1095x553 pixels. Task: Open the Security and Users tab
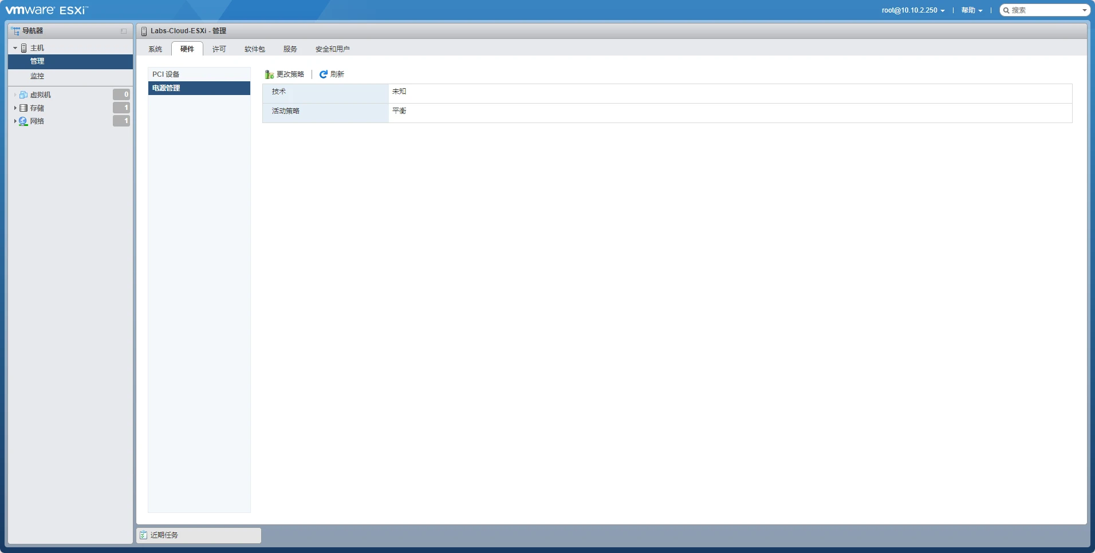(332, 49)
